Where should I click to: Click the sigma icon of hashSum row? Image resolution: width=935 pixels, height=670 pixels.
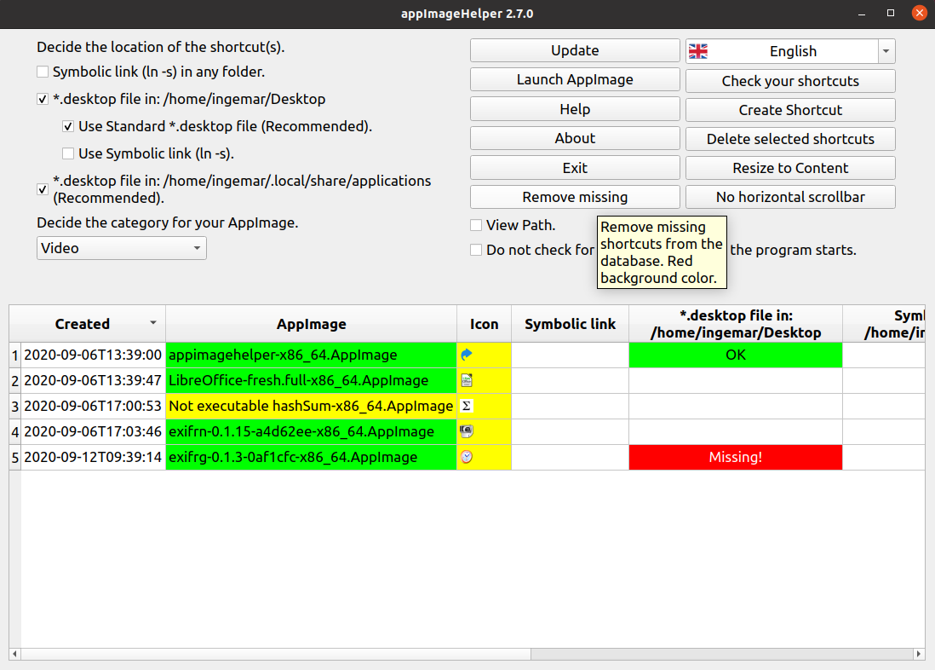[x=467, y=406]
